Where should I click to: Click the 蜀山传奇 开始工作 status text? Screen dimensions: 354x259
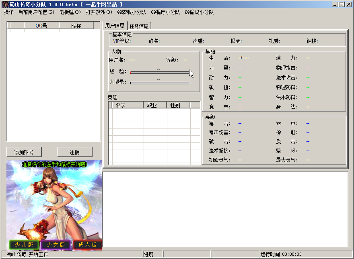click(27, 254)
